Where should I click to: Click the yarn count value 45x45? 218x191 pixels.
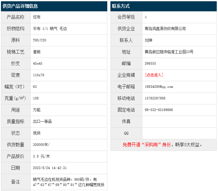[38, 63]
